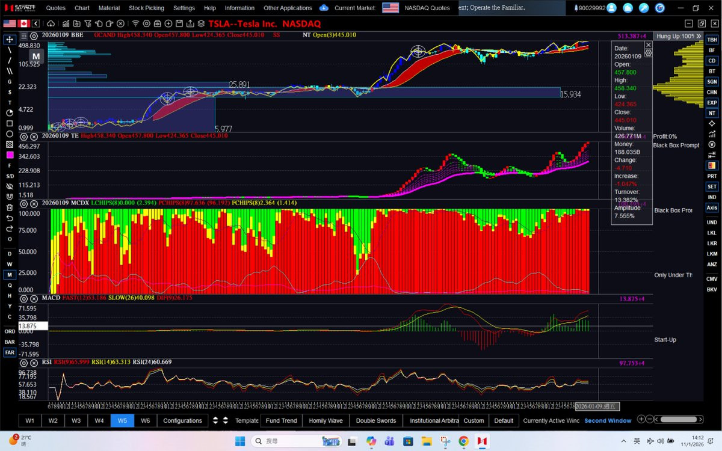Click the US flag market icon

pos(10,23)
